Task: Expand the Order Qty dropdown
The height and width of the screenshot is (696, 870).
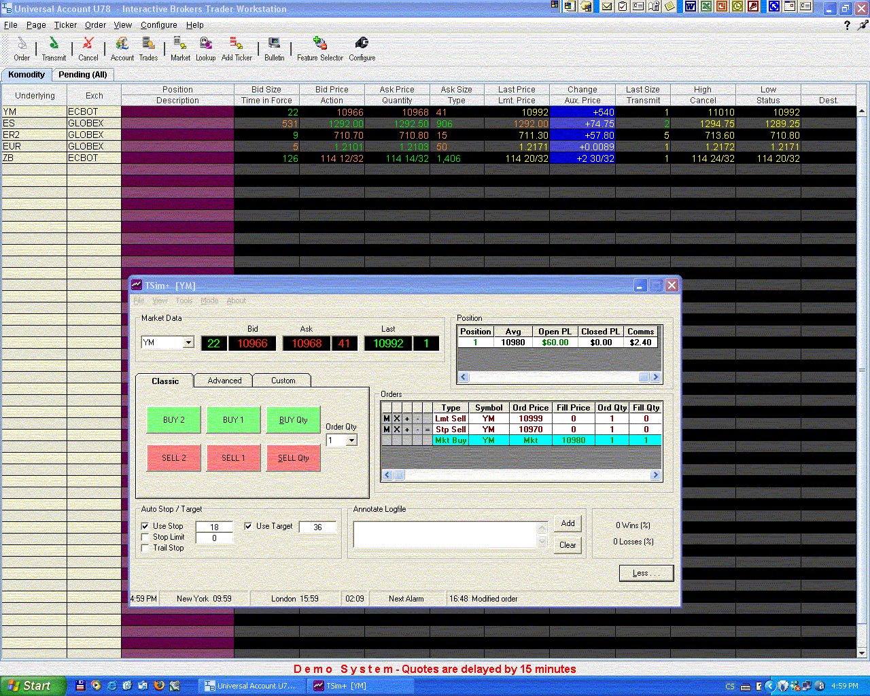Action: click(x=351, y=440)
